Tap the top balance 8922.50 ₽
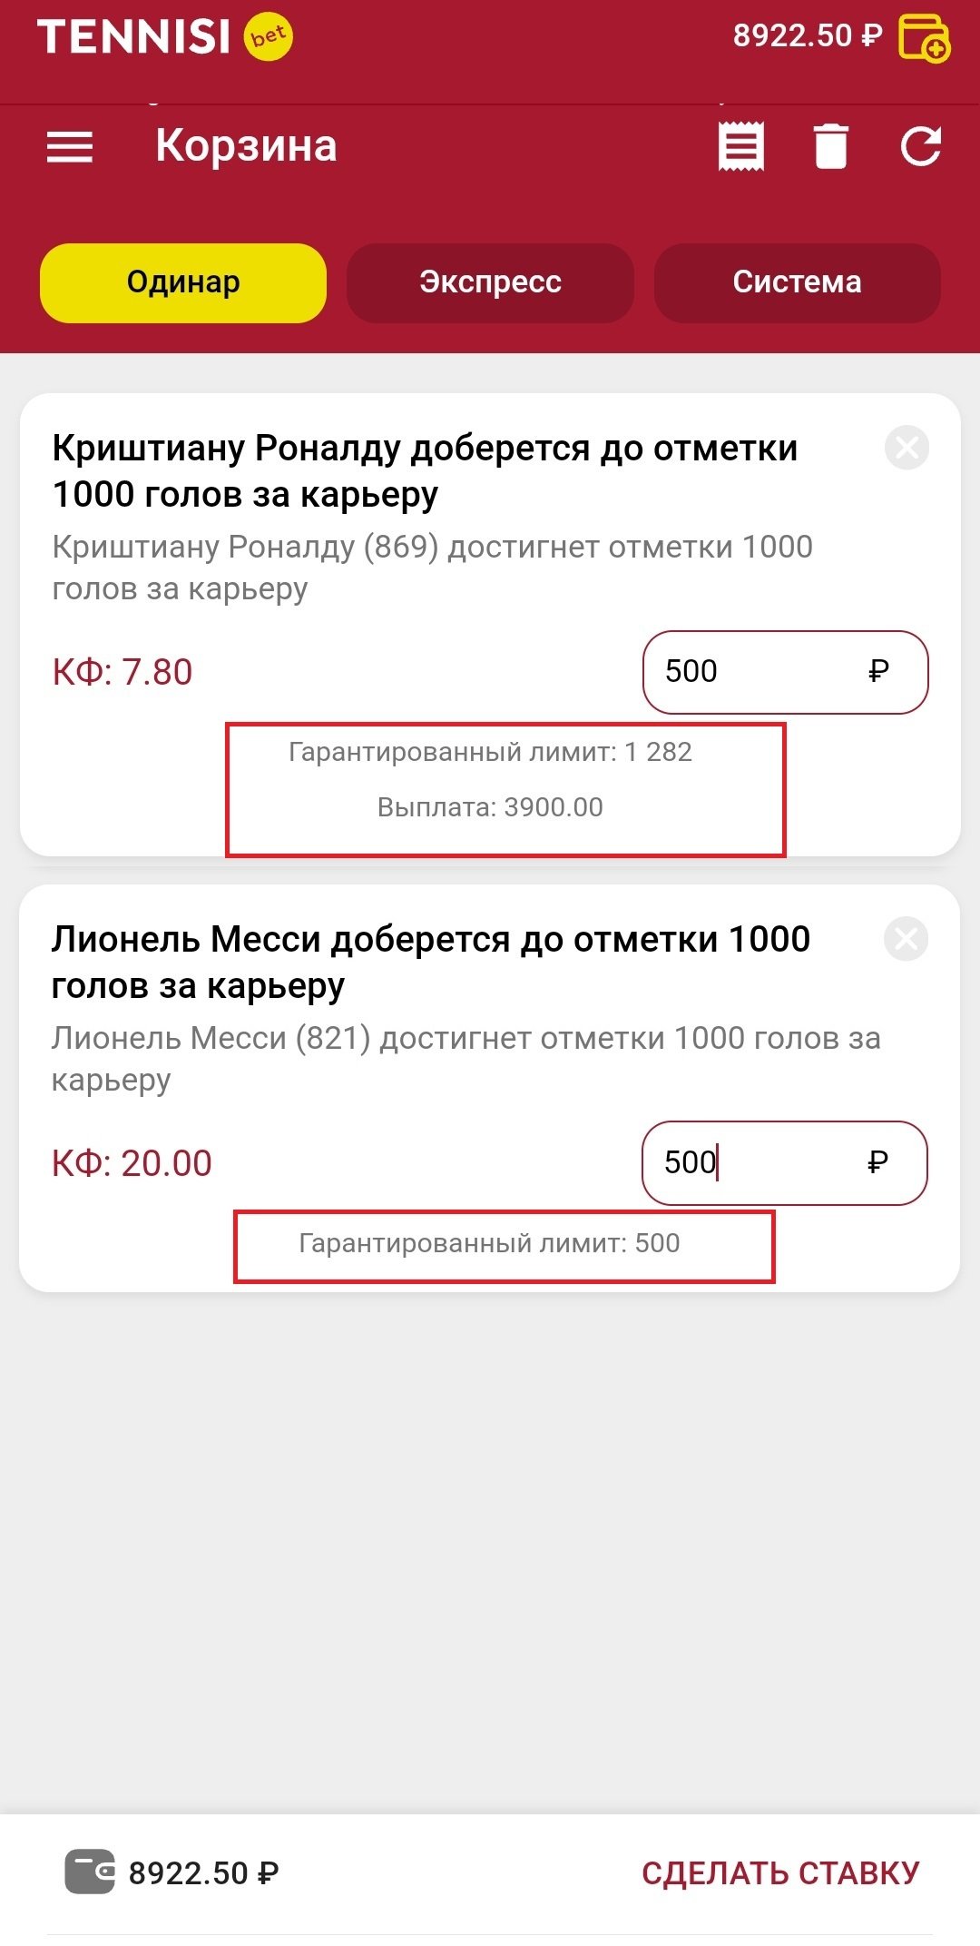Image resolution: width=980 pixels, height=1946 pixels. click(807, 36)
